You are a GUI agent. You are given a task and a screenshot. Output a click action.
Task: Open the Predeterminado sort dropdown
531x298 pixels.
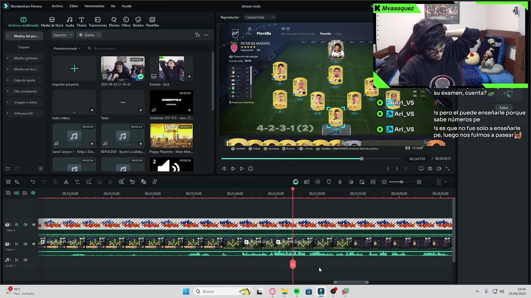click(67, 48)
